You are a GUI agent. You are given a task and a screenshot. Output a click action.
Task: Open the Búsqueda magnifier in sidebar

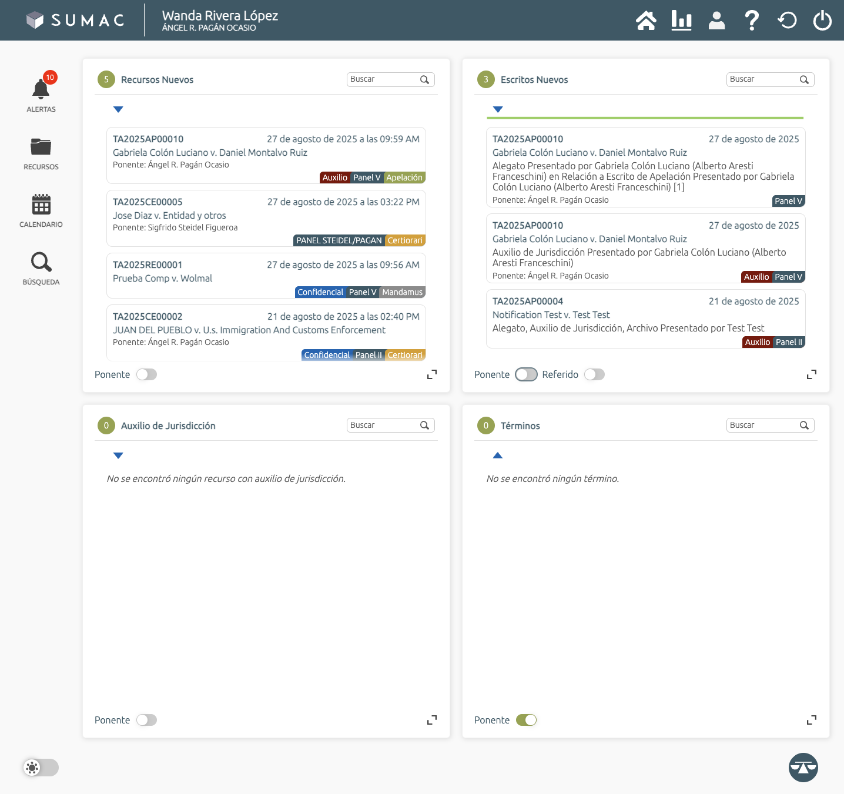coord(41,262)
